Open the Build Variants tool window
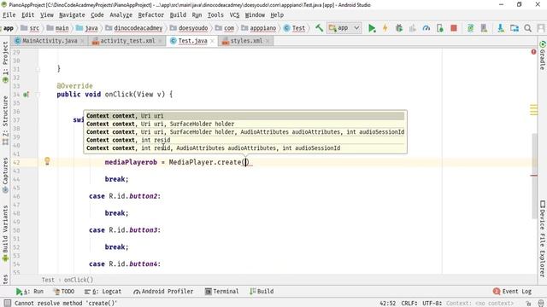The width and height of the screenshot is (547, 307). pos(5,233)
